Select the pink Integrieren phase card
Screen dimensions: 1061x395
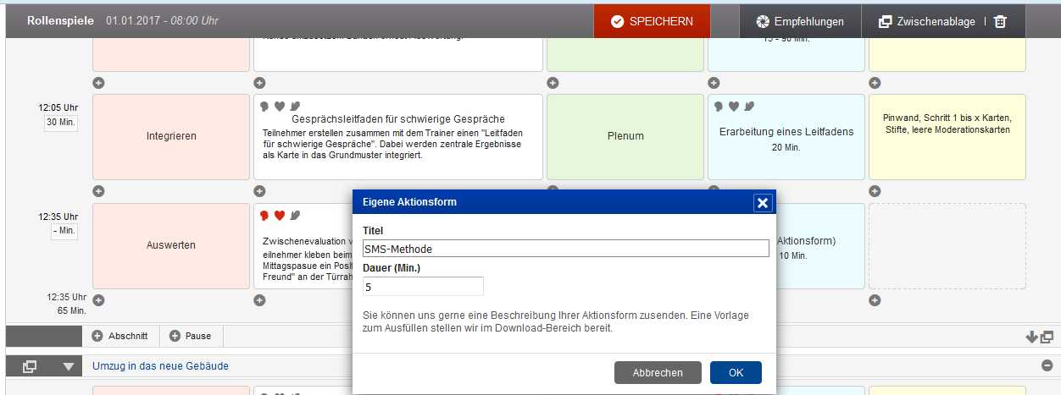tap(170, 136)
